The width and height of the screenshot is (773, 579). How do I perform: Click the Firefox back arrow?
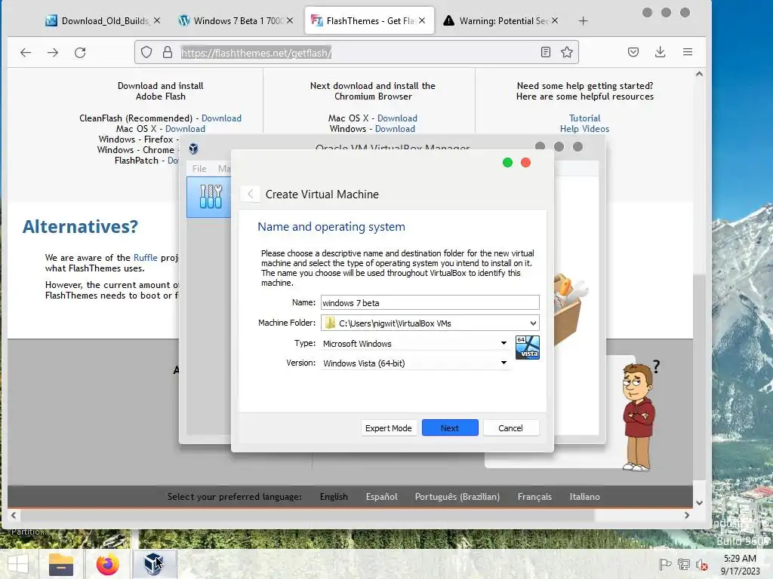click(x=26, y=52)
